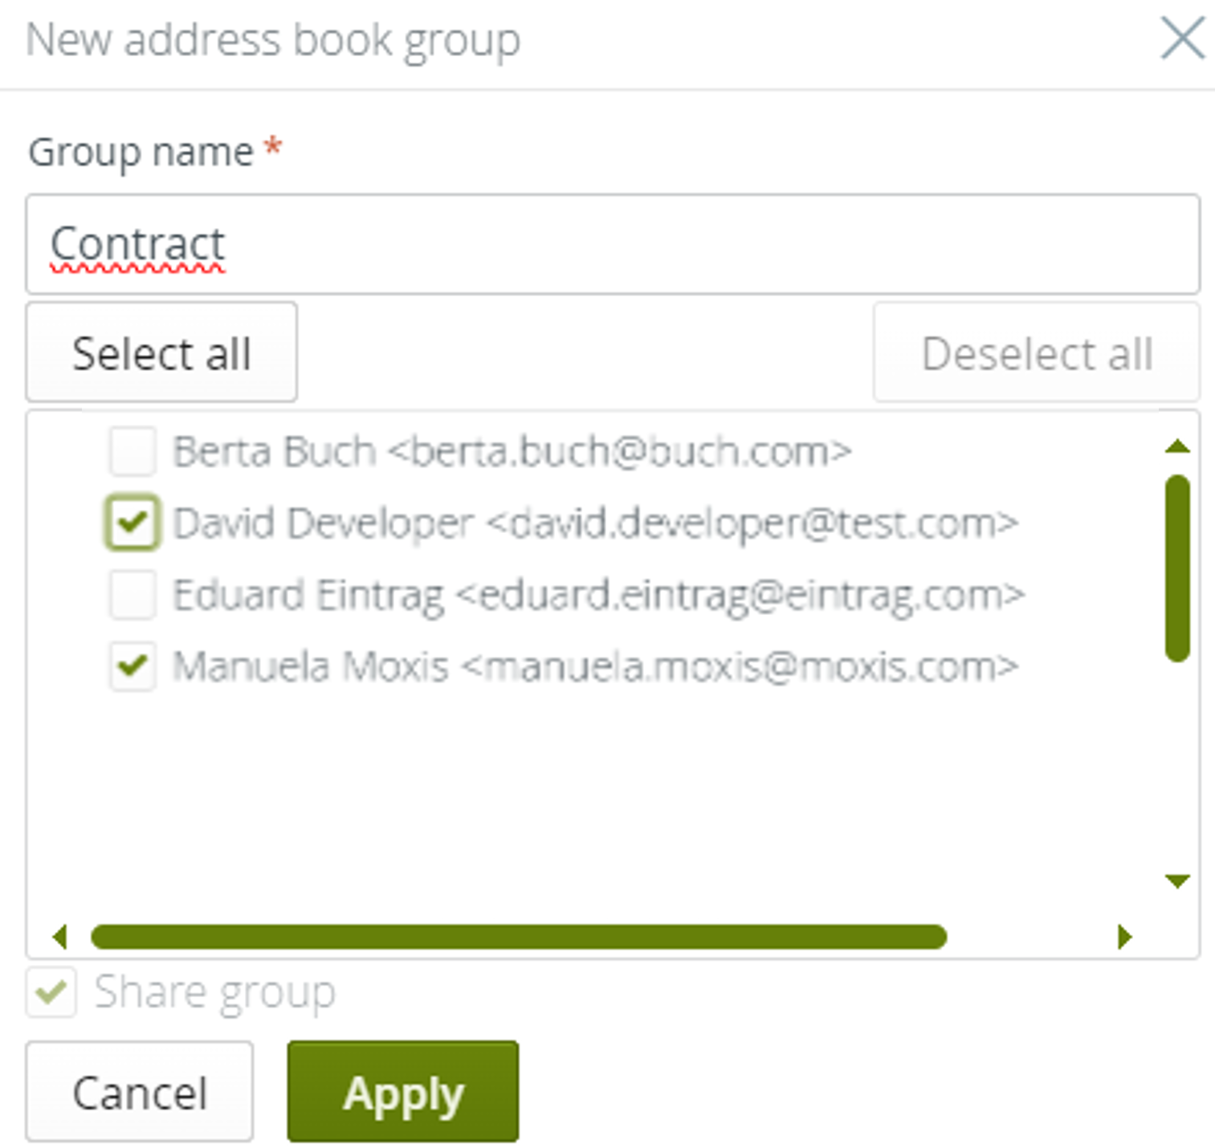This screenshot has width=1215, height=1148.
Task: Check the Eduard Eintrag checkbox
Action: click(x=131, y=595)
